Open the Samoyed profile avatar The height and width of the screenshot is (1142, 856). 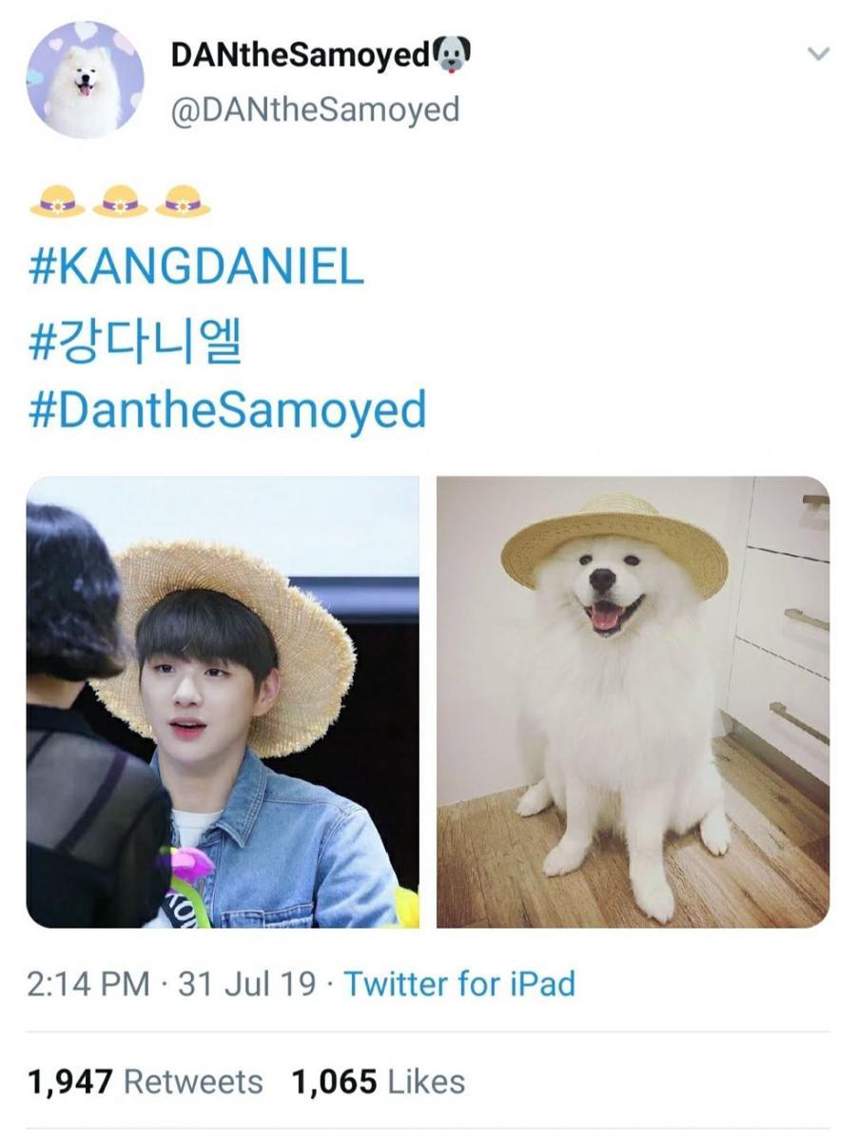click(x=86, y=80)
